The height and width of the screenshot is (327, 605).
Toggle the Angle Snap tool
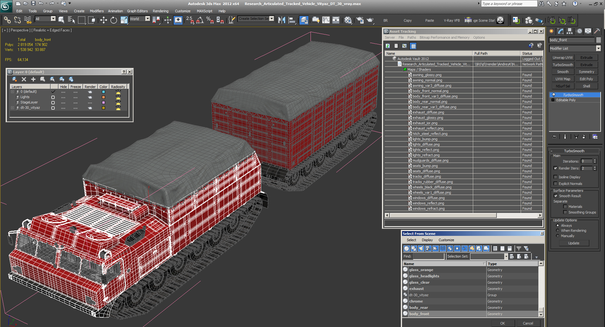[x=199, y=20]
